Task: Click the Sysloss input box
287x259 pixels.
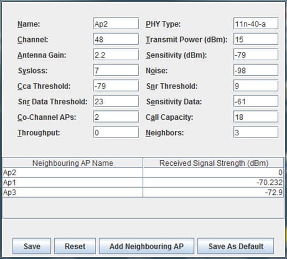Action: 116,70
